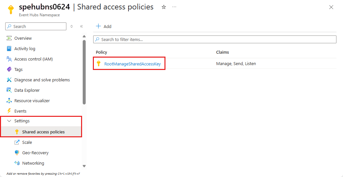Favorite this page with the star icon
343x177 pixels.
coord(164,7)
